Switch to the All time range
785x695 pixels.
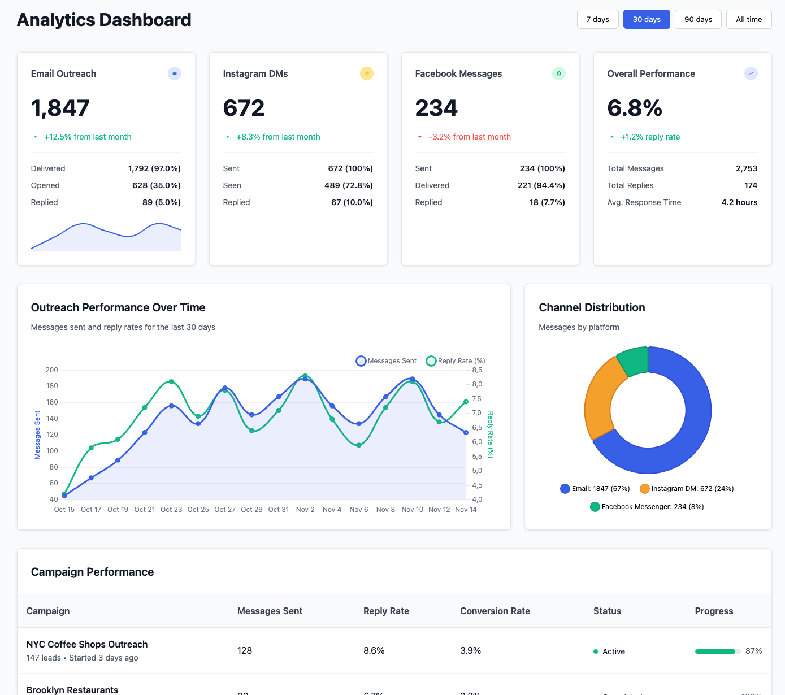749,19
